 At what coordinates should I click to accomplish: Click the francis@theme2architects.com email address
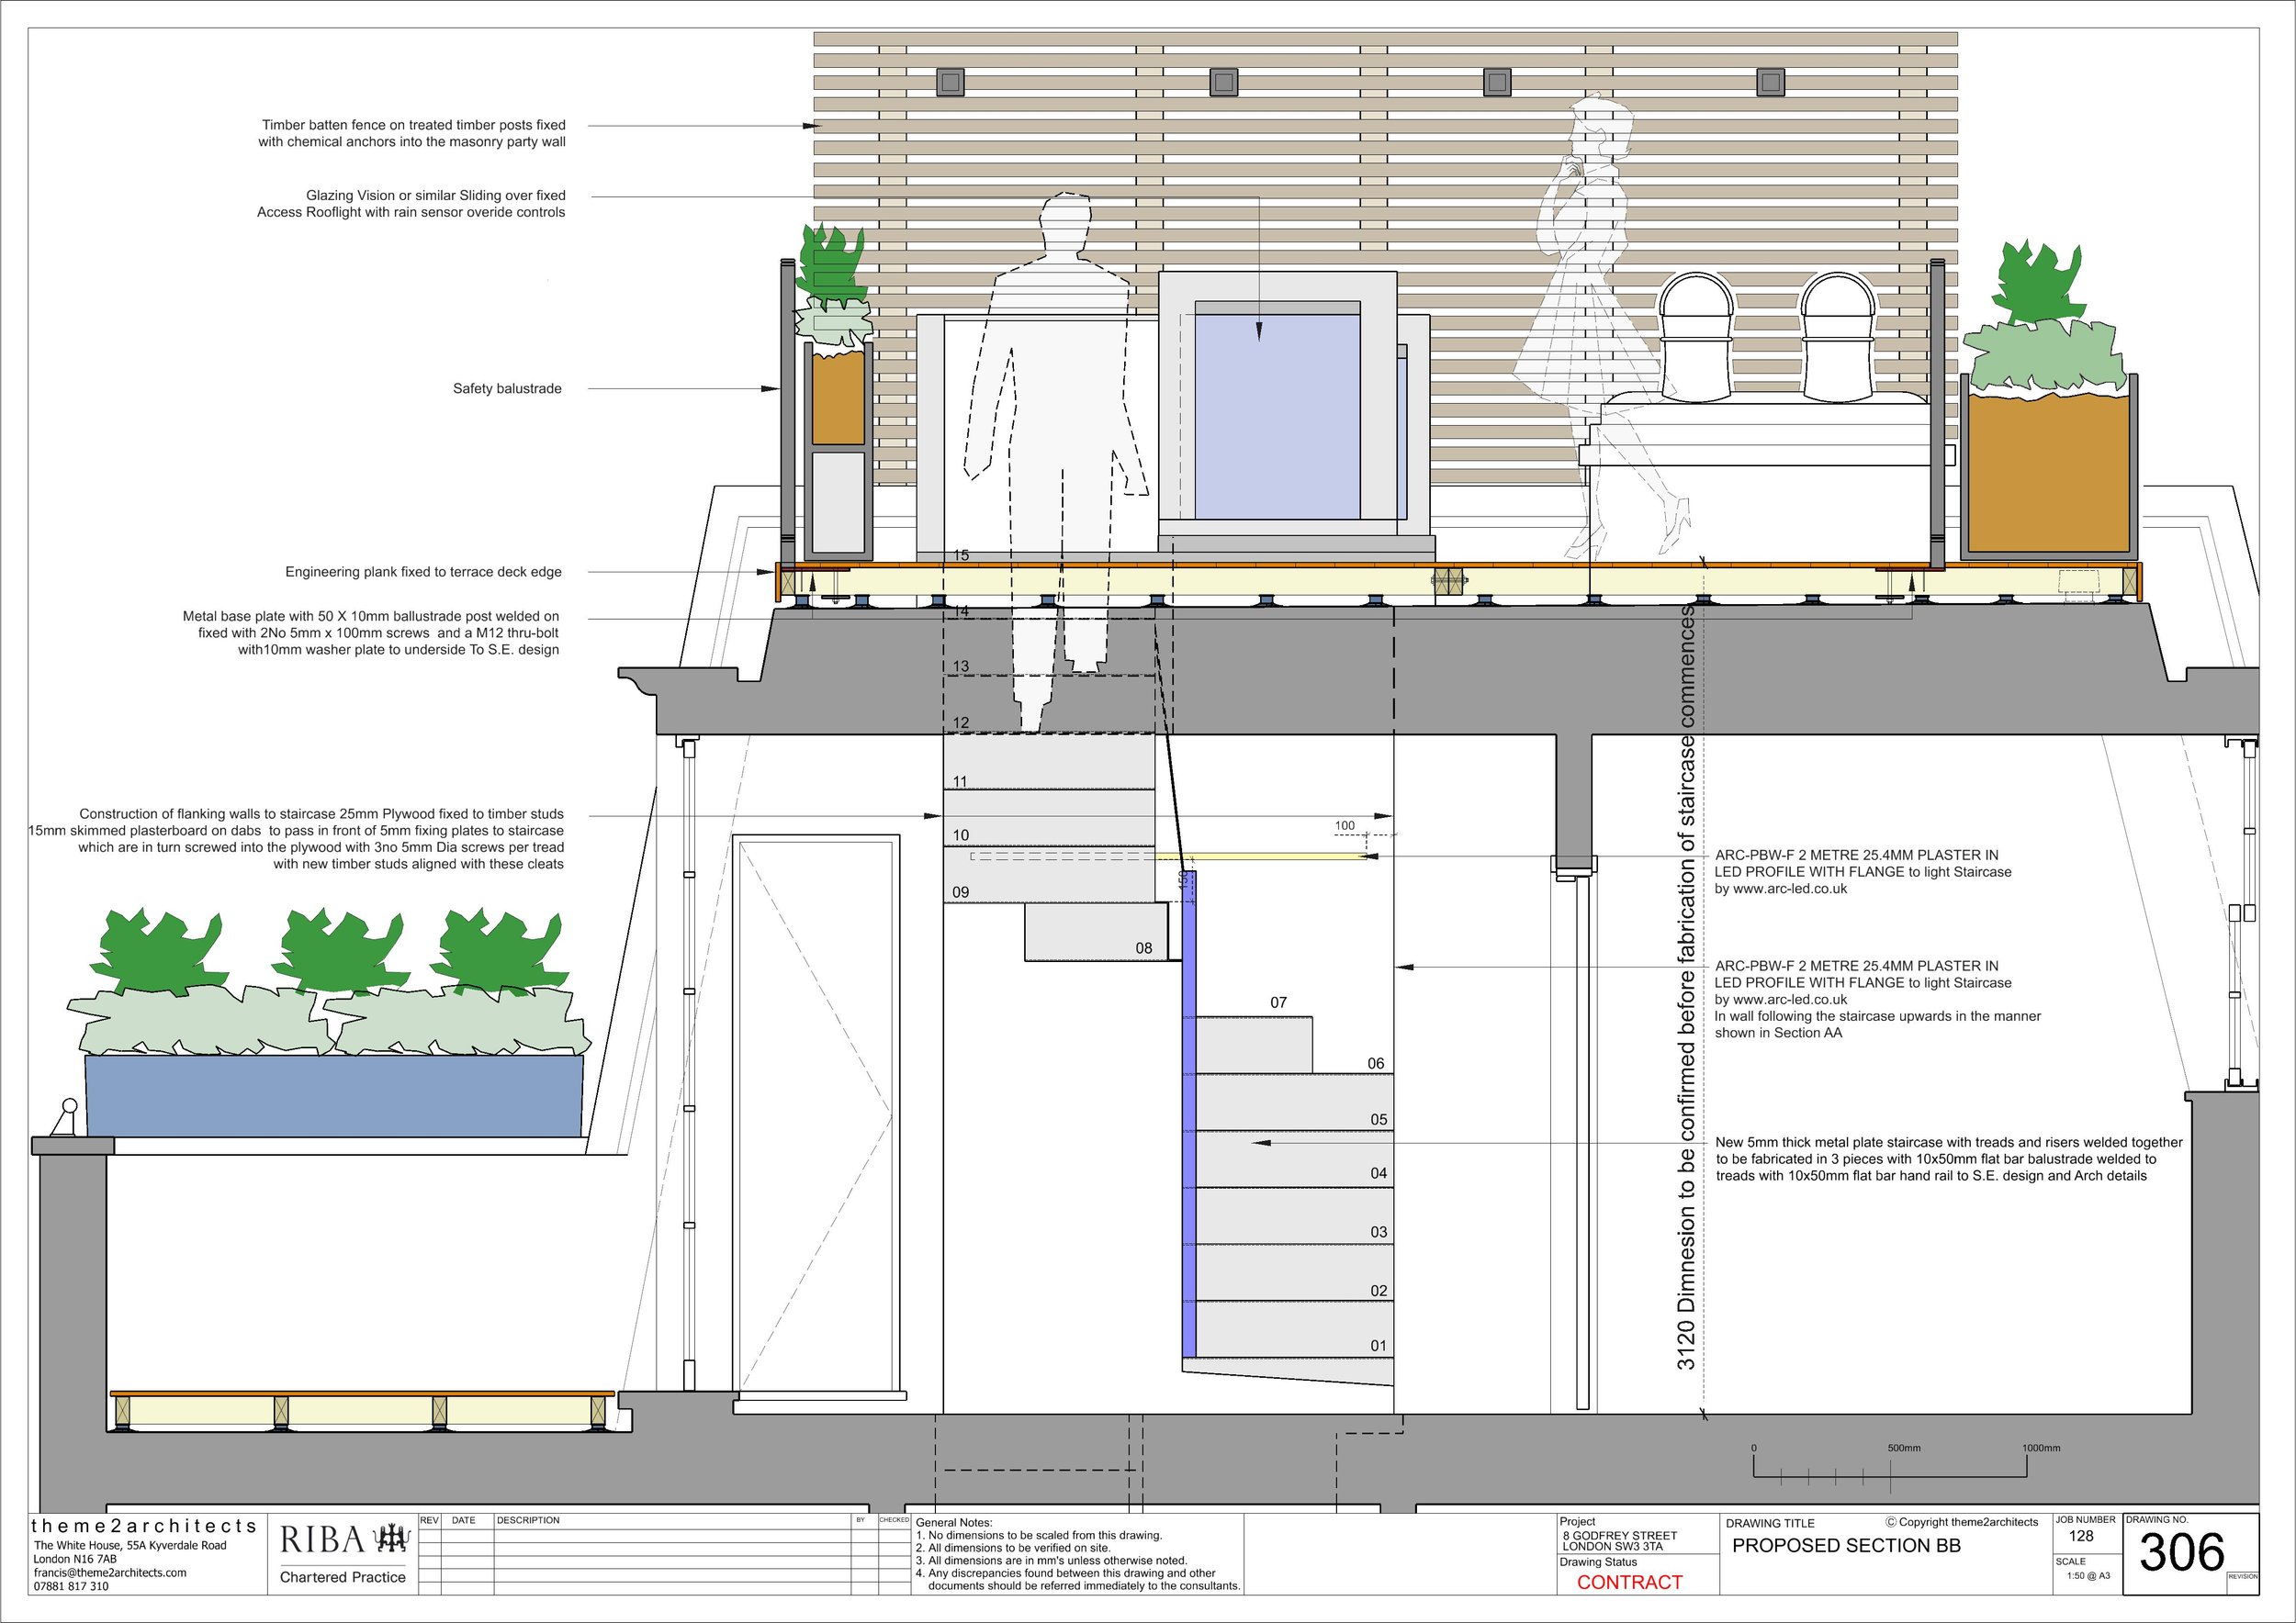(110, 1572)
